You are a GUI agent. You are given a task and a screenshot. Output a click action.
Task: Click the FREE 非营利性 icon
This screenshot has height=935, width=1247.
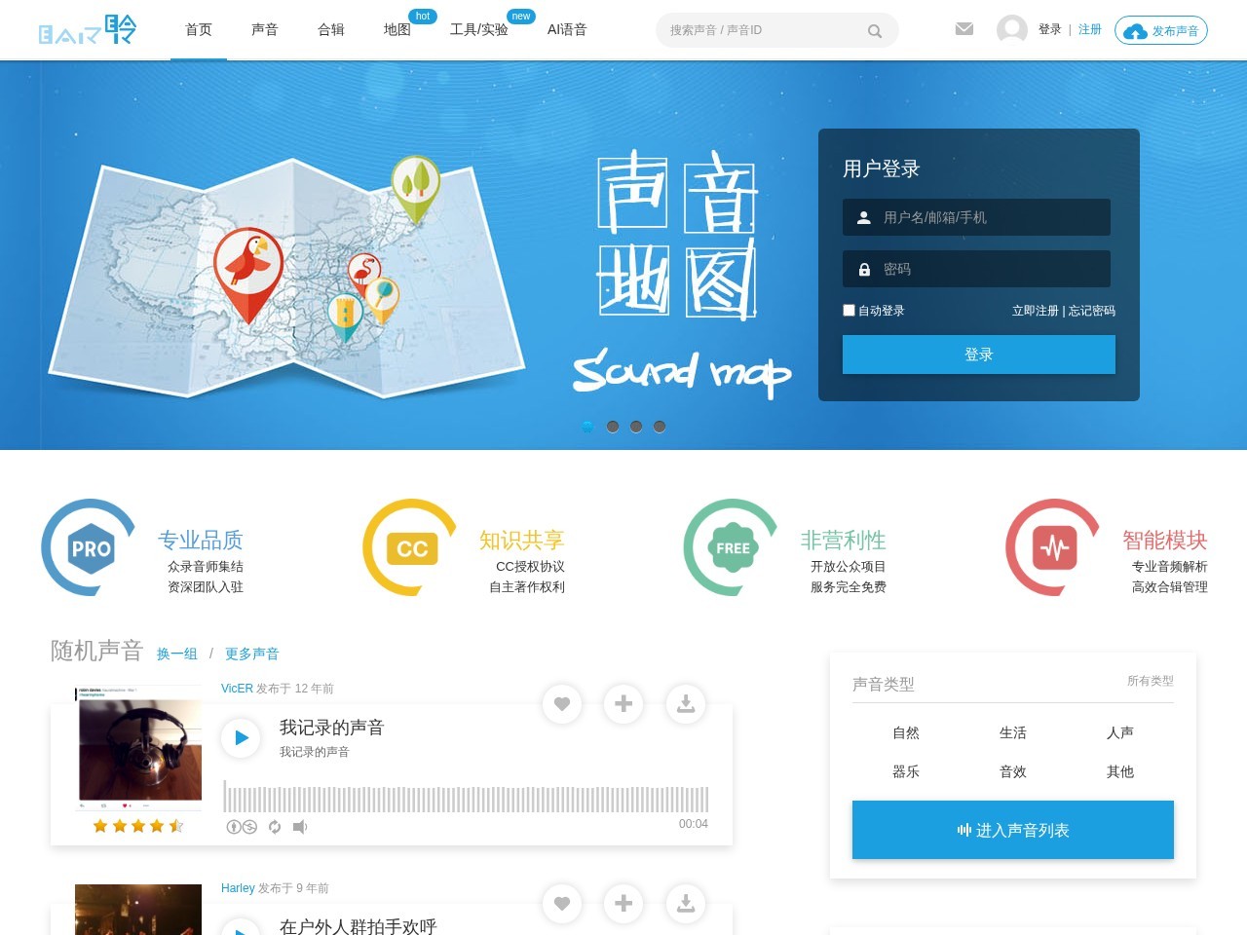[x=733, y=547]
